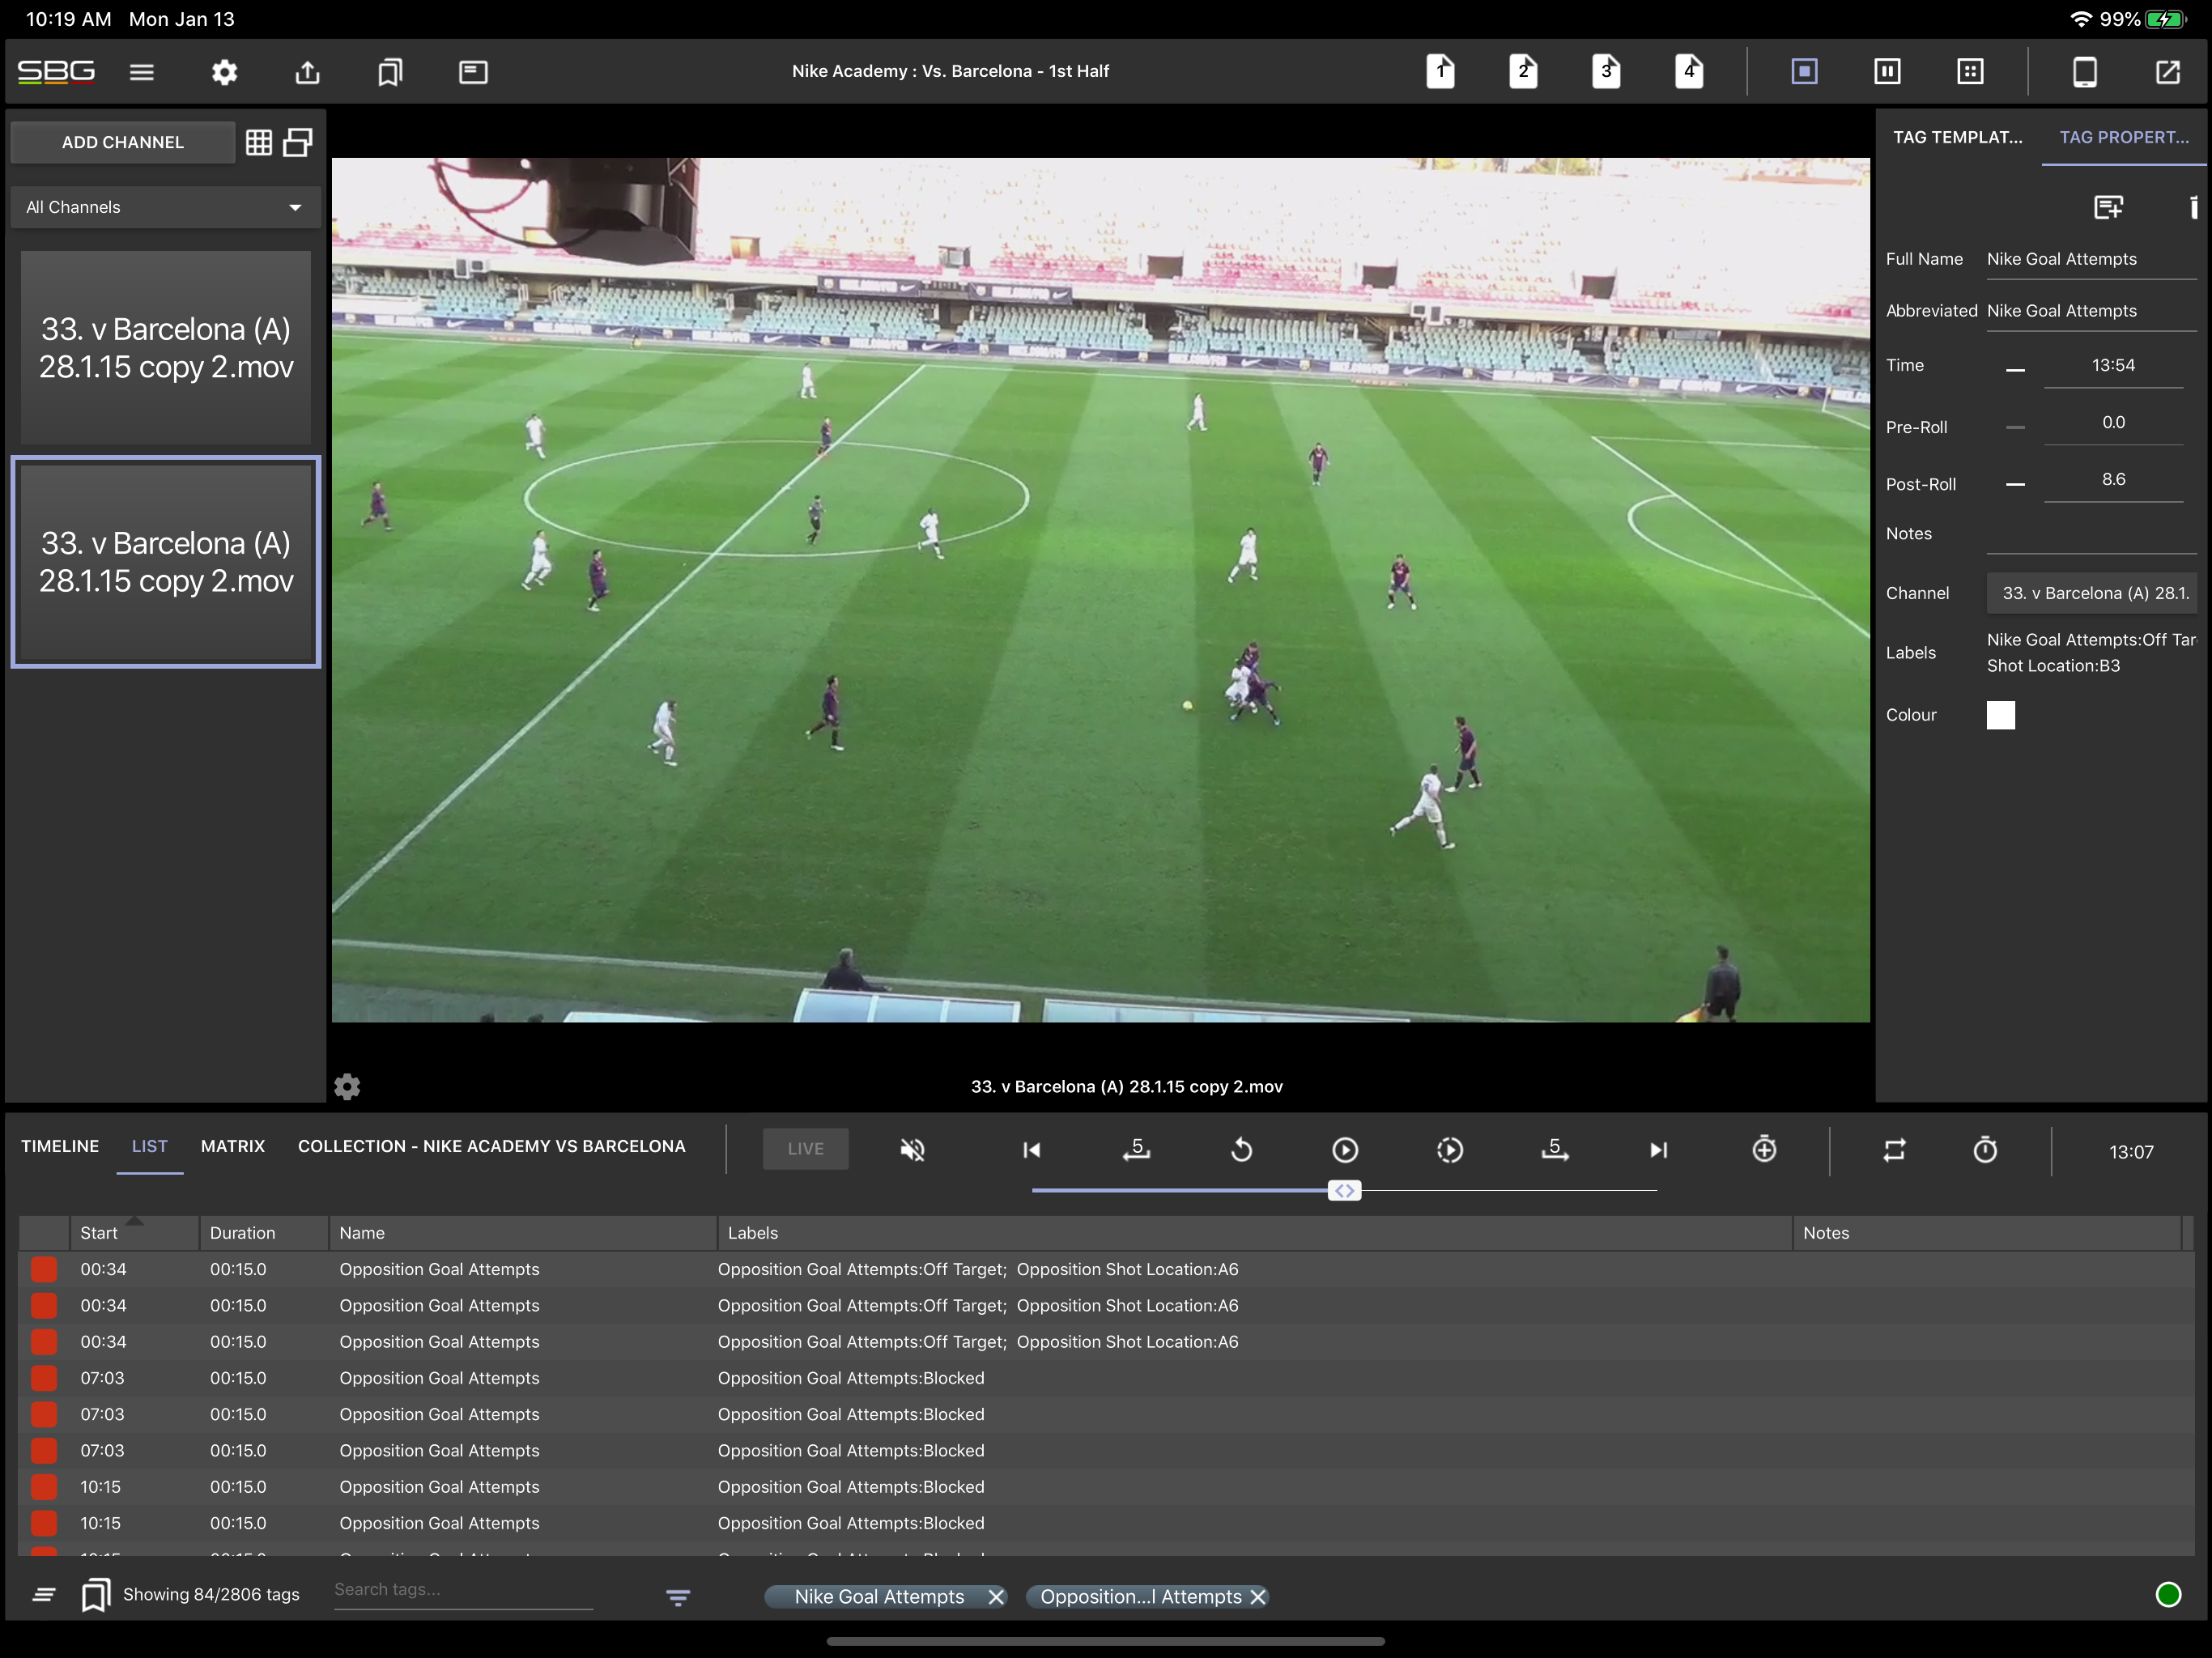Switch to four-pane grid layout
This screenshot has width=2212, height=1658.
tap(1970, 71)
